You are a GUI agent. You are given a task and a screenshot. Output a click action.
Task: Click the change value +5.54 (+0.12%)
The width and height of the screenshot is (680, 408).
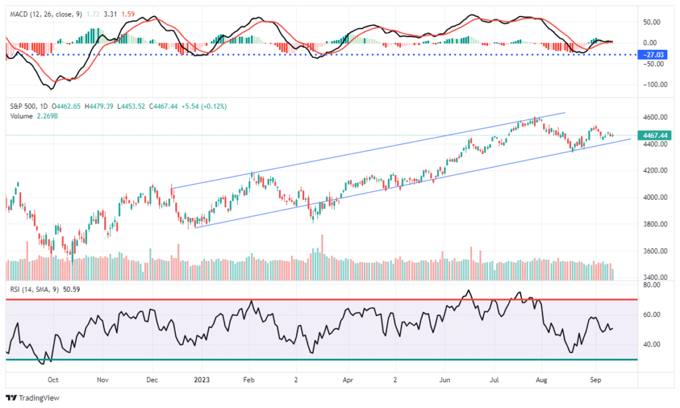click(x=204, y=106)
